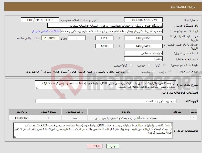The height and width of the screenshot is (153, 202).
Task: Click the deadline time field 11:30
Action: pyautogui.click(x=104, y=38)
